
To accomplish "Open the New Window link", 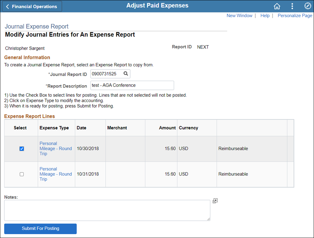I will pyautogui.click(x=239, y=16).
